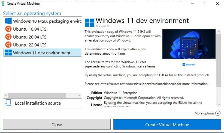Select Windows 10 MSIX packaging environment

(x=43, y=21)
